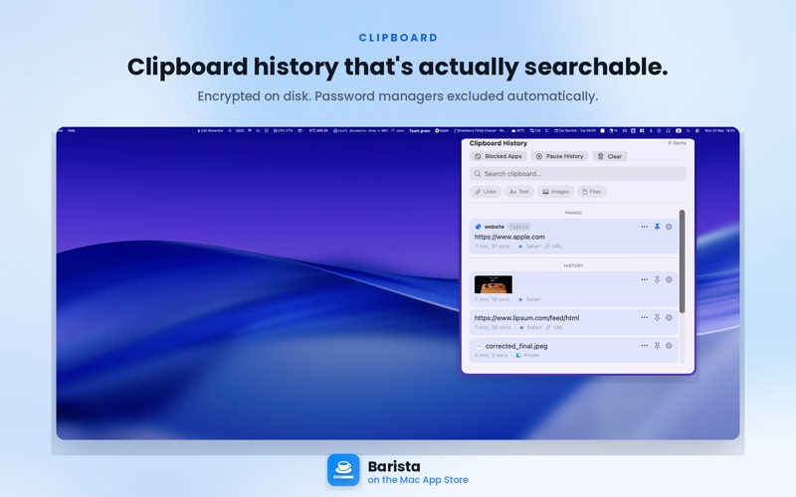
Task: Unpin the https://www.apple.com item
Action: 657,227
